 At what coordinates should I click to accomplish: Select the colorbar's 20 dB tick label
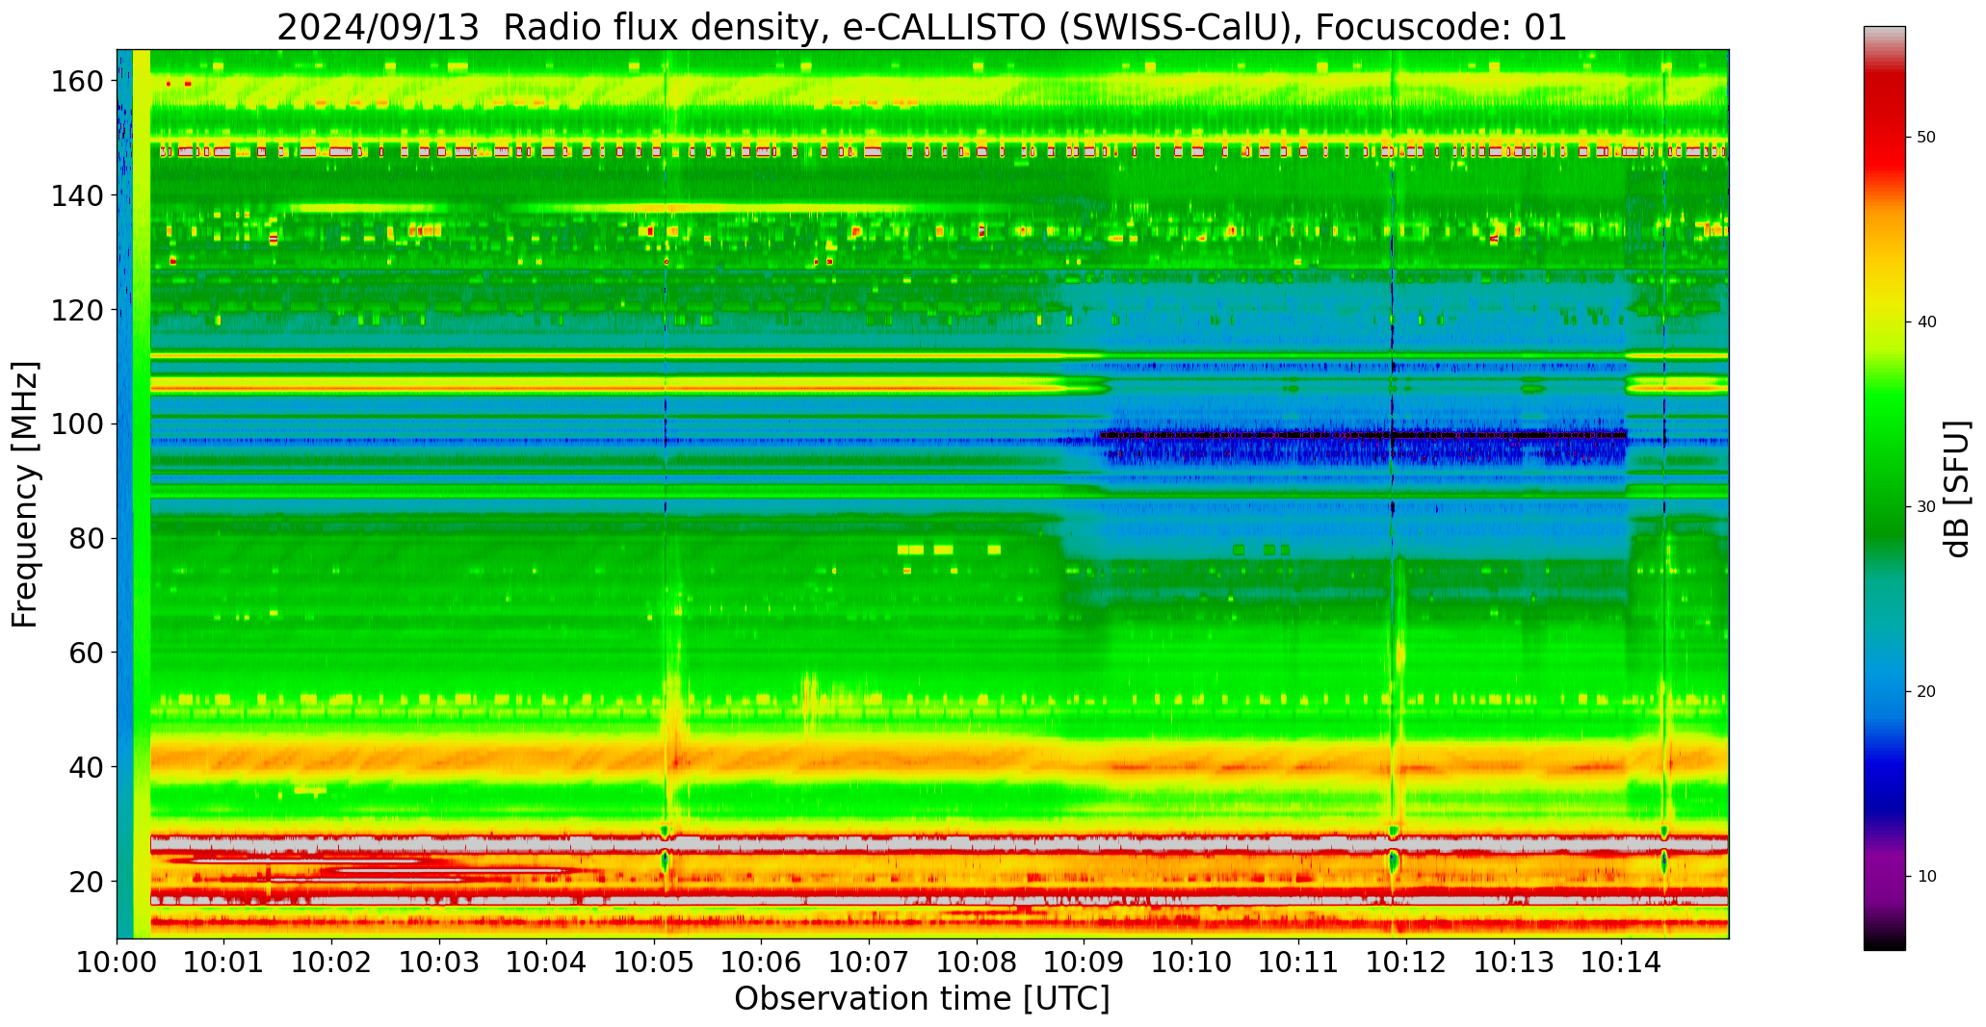[1926, 692]
